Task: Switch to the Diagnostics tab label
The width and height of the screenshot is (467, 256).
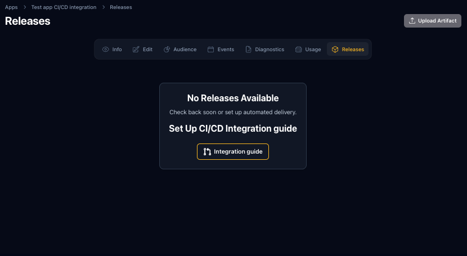Action: pos(270,50)
